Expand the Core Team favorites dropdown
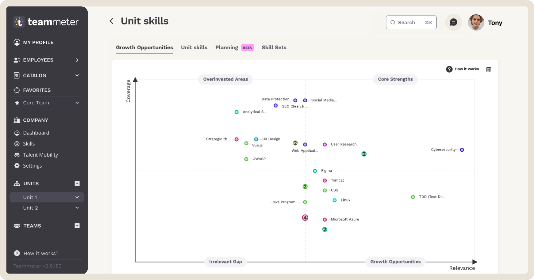The height and width of the screenshot is (280, 534). click(x=77, y=103)
